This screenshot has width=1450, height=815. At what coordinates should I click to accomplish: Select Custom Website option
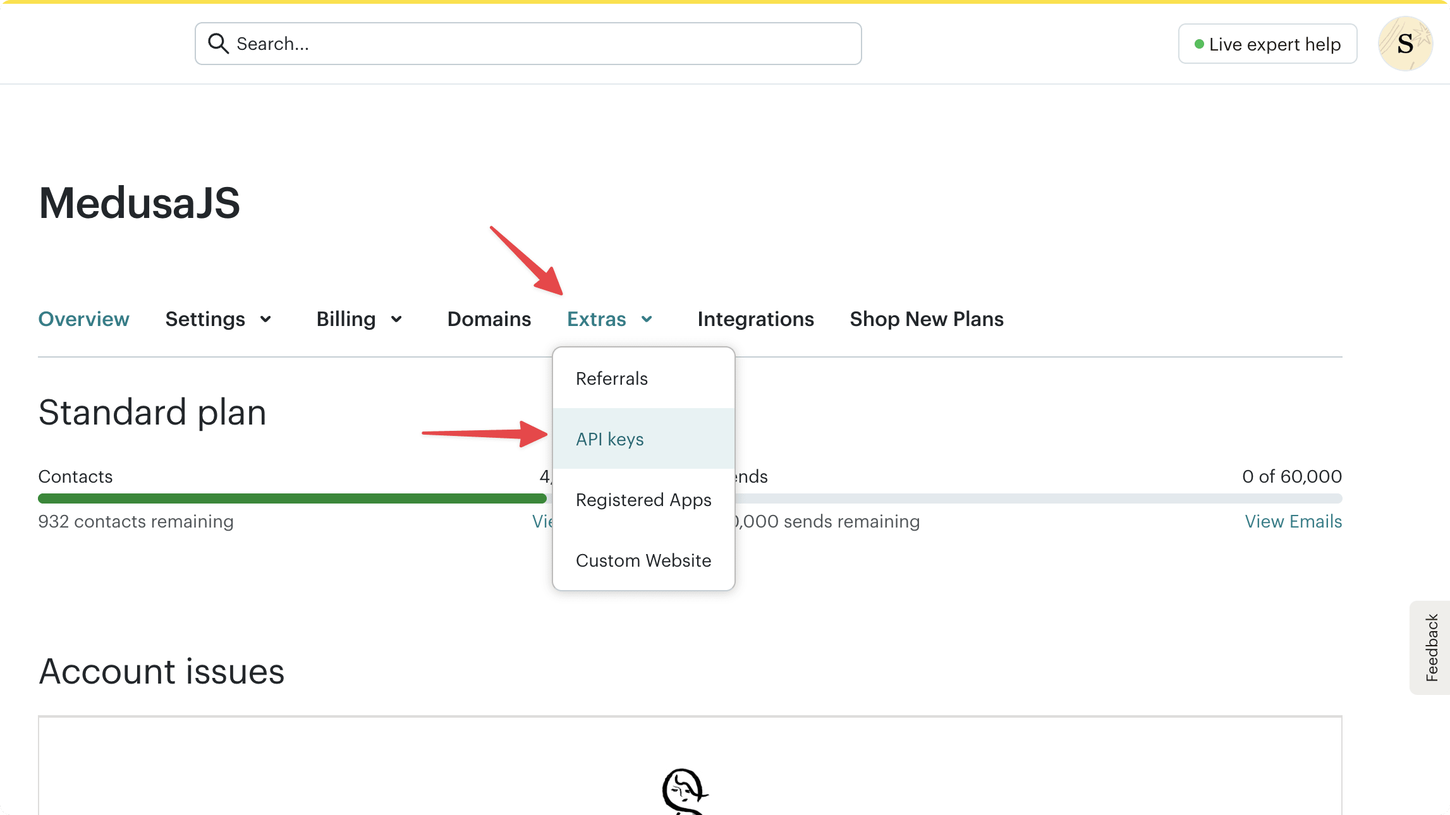[643, 560]
